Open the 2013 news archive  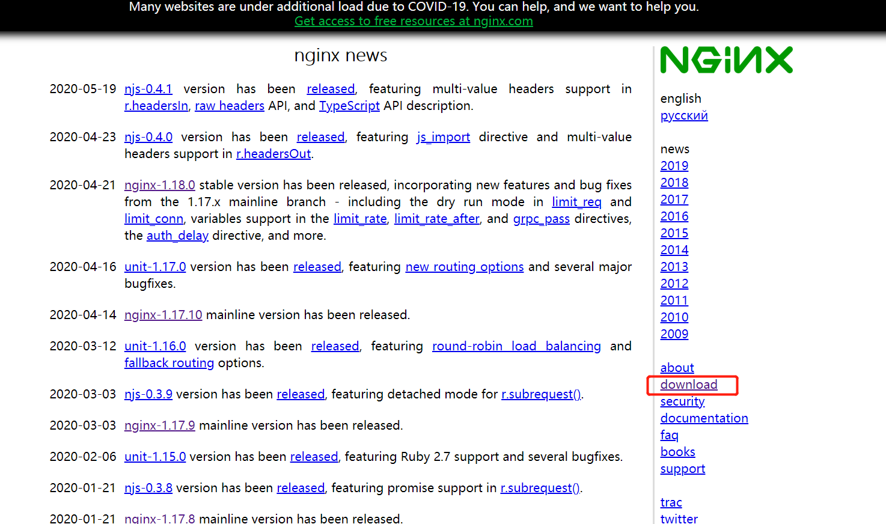674,267
